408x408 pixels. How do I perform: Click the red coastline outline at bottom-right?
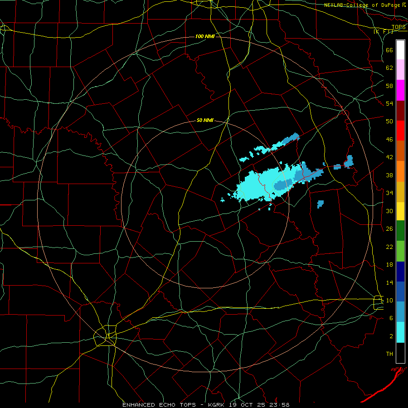pyautogui.click(x=384, y=384)
